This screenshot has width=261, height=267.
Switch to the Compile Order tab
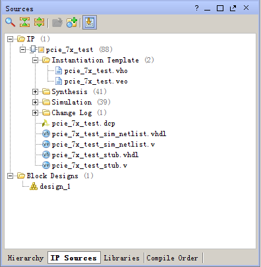point(172,258)
